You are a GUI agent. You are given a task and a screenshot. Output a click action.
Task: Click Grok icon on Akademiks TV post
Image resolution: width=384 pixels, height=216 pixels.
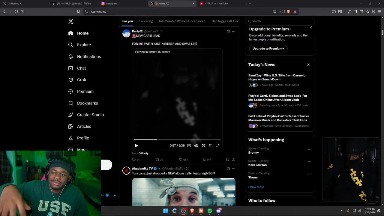point(228,169)
